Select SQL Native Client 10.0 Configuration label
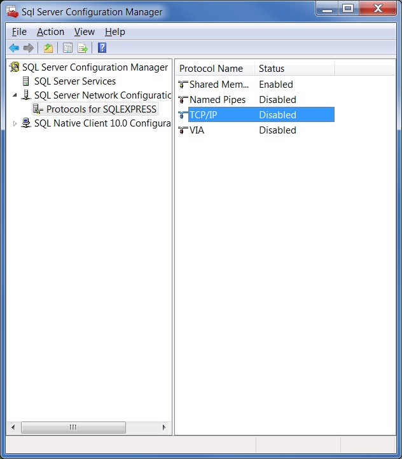Screen dimensions: 402x459 (x=102, y=123)
